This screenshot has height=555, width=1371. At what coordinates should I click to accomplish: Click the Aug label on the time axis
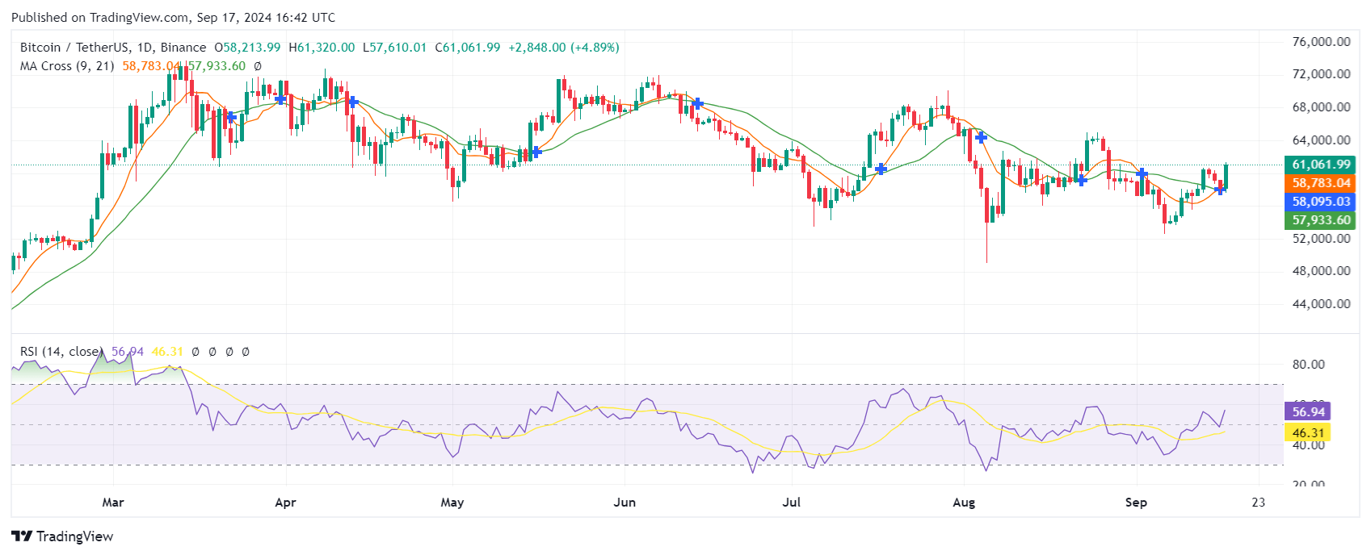tap(964, 503)
